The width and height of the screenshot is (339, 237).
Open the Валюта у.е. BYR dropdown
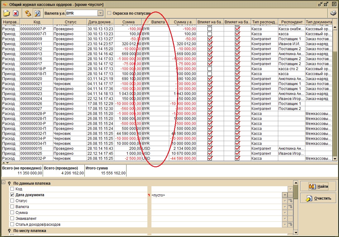coord(100,13)
